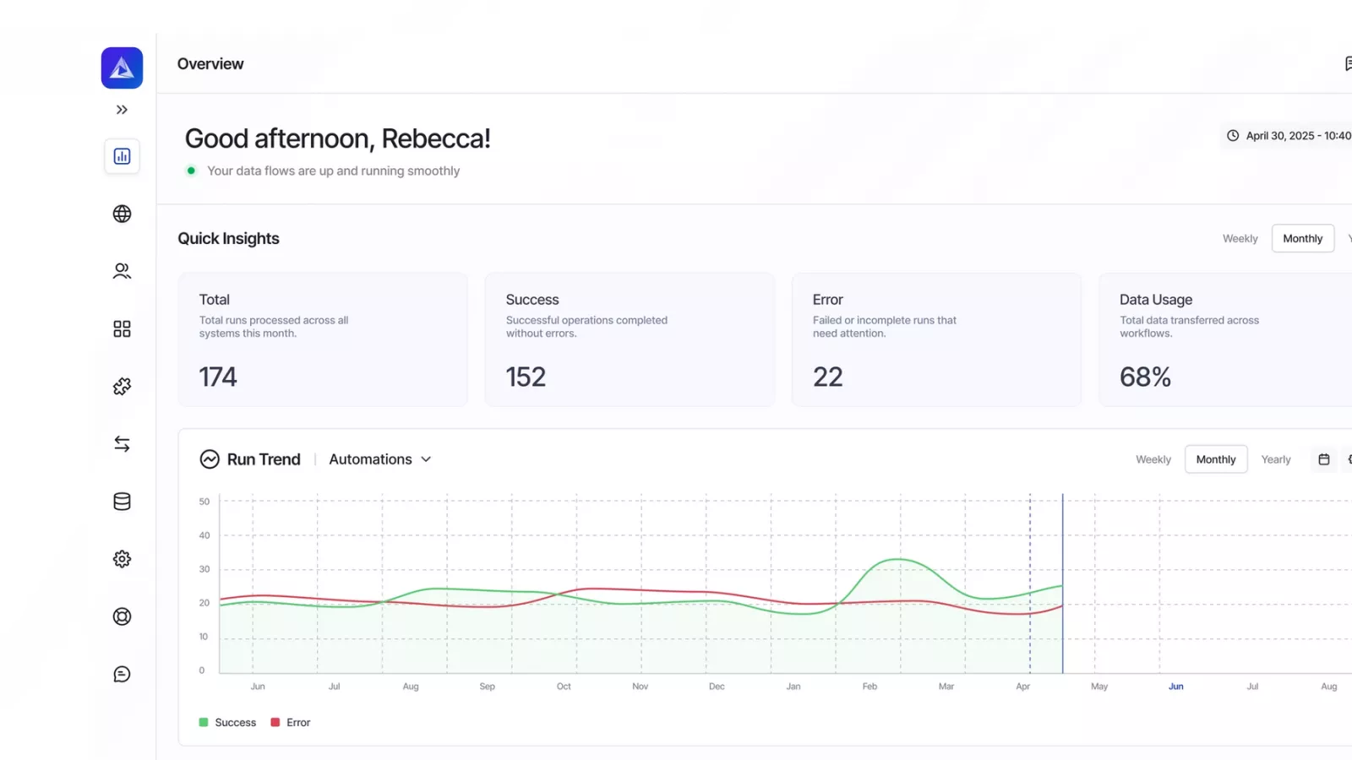Click the Run Trend line chart icon
The width and height of the screenshot is (1352, 760).
pyautogui.click(x=210, y=459)
